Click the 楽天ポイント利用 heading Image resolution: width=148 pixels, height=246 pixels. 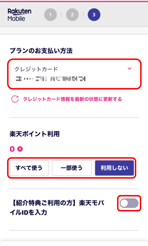click(35, 134)
